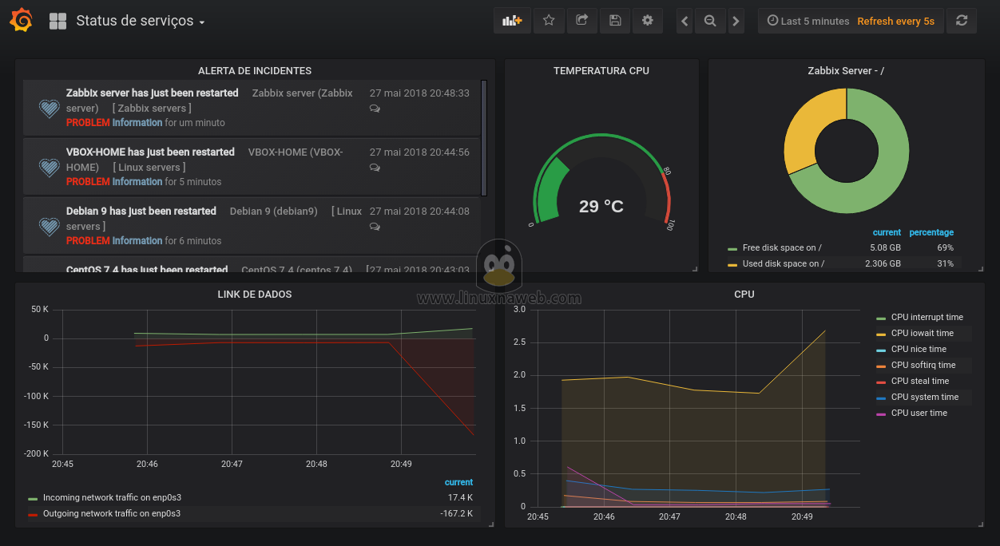Open color picker for Incoming network traffic
Image resolution: width=1000 pixels, height=546 pixels.
tap(33, 499)
